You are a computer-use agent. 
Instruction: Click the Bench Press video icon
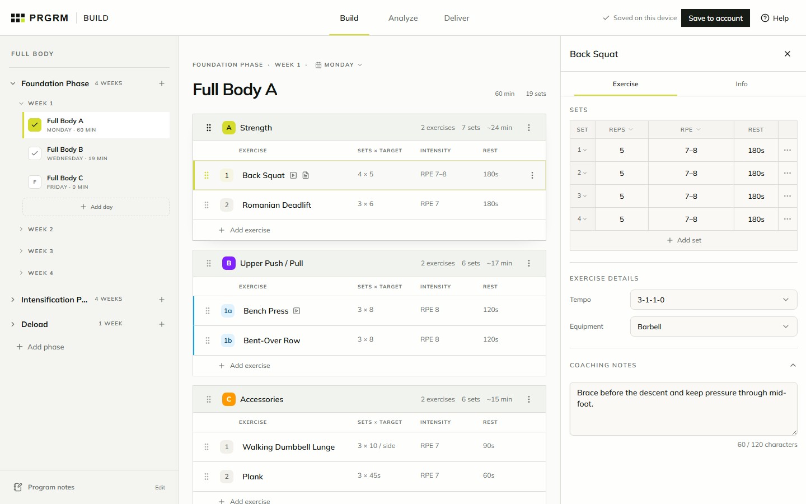297,311
